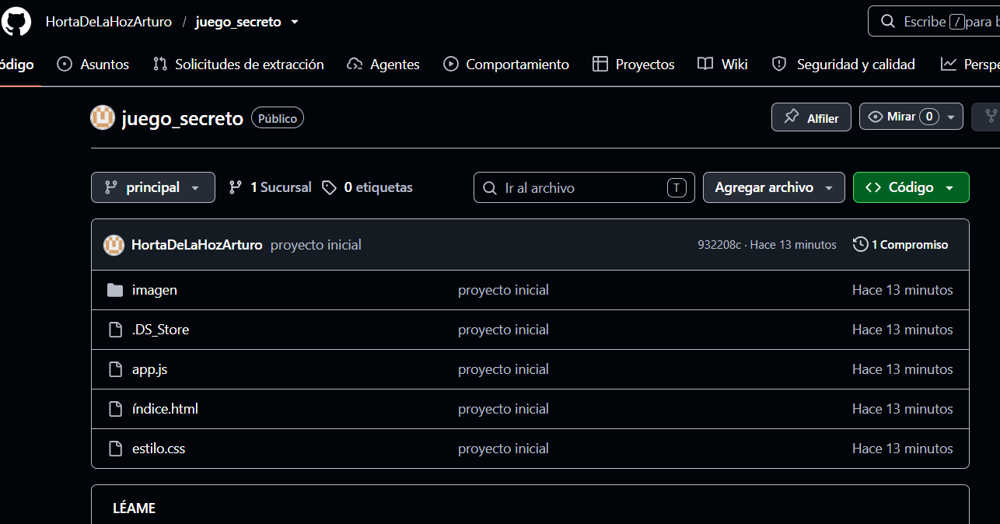Screen dimensions: 1000x524
Task: Open commit hash 932208c
Action: (719, 245)
